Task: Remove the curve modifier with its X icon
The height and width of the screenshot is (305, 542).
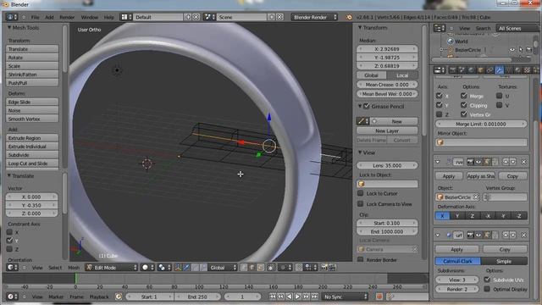Action: pos(523,162)
